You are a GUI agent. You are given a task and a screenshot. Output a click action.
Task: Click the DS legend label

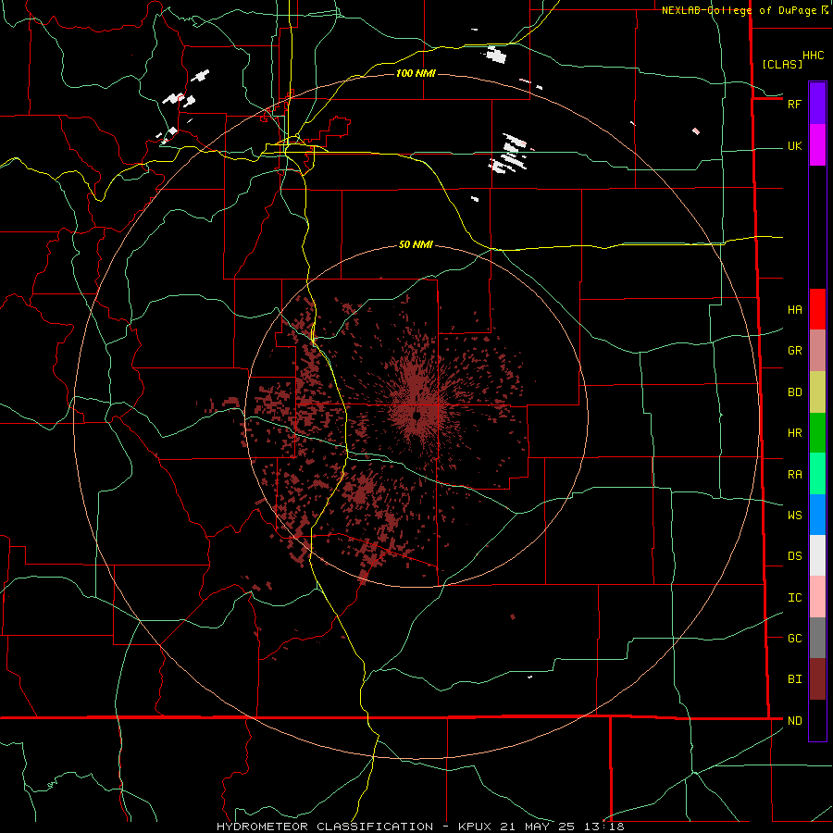[x=794, y=555]
